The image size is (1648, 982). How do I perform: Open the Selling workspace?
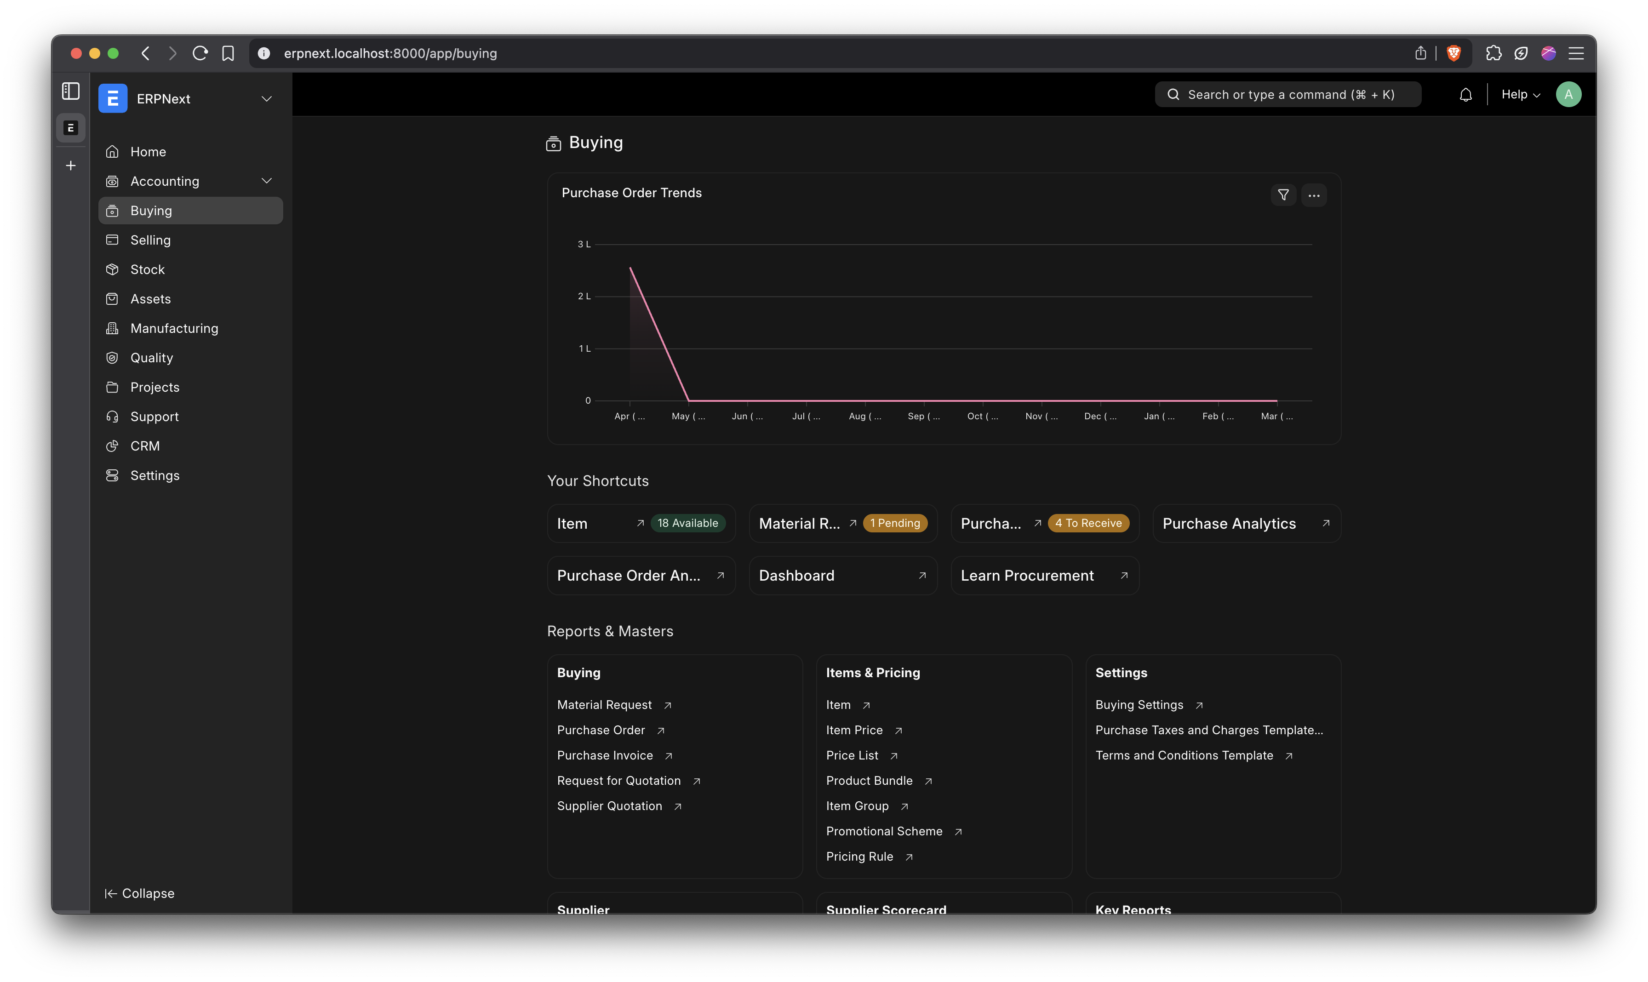pyautogui.click(x=191, y=240)
